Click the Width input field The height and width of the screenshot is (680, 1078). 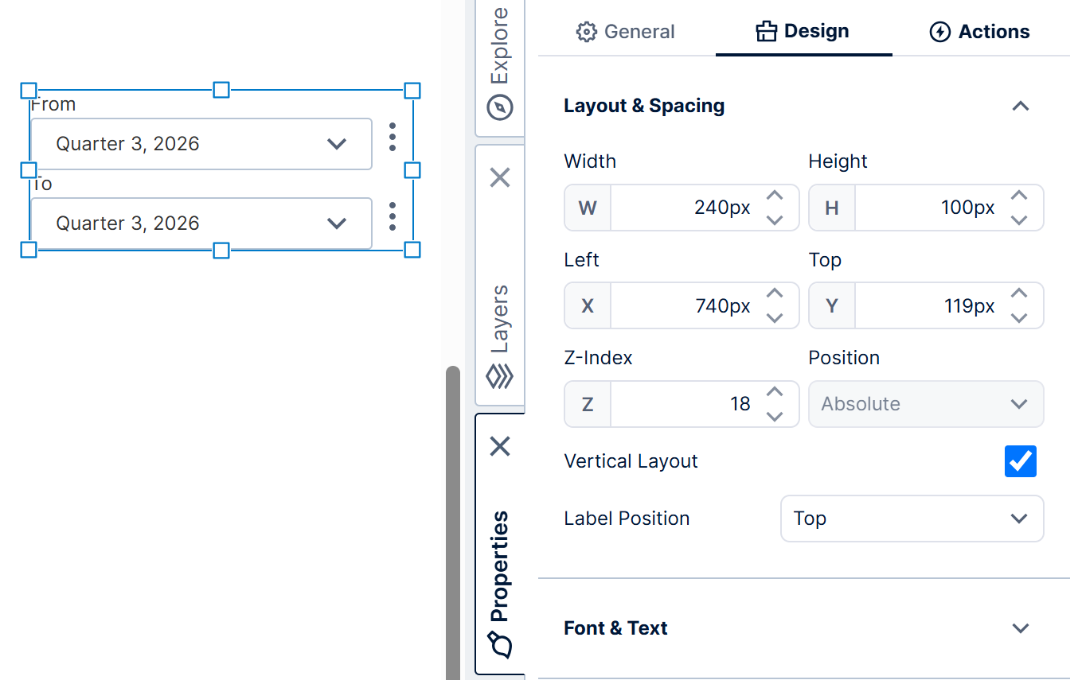[682, 208]
